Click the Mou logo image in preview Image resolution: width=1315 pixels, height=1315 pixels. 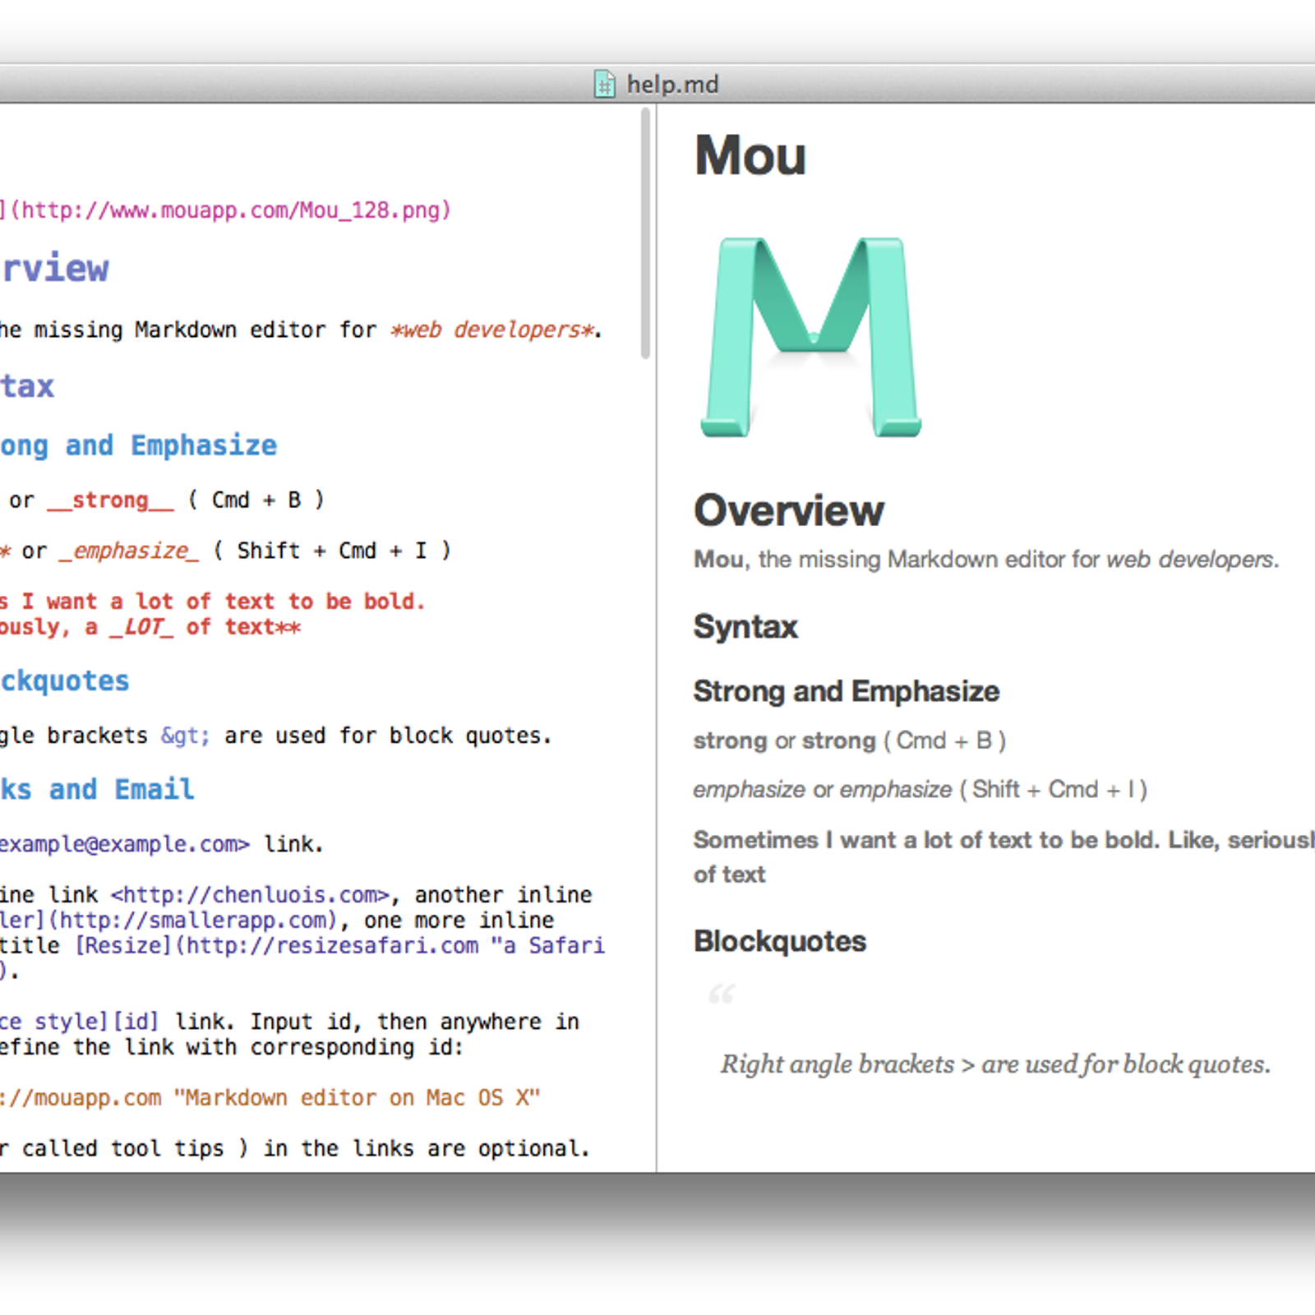[811, 338]
